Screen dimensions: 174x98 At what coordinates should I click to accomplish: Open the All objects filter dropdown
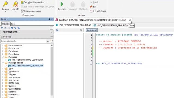pos(27,37)
